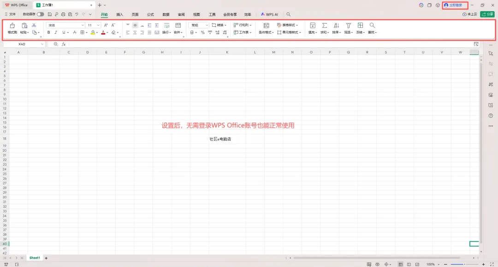Screen dimensions: 498x267
Task: Switch to normal view in status bar
Action: point(401,264)
